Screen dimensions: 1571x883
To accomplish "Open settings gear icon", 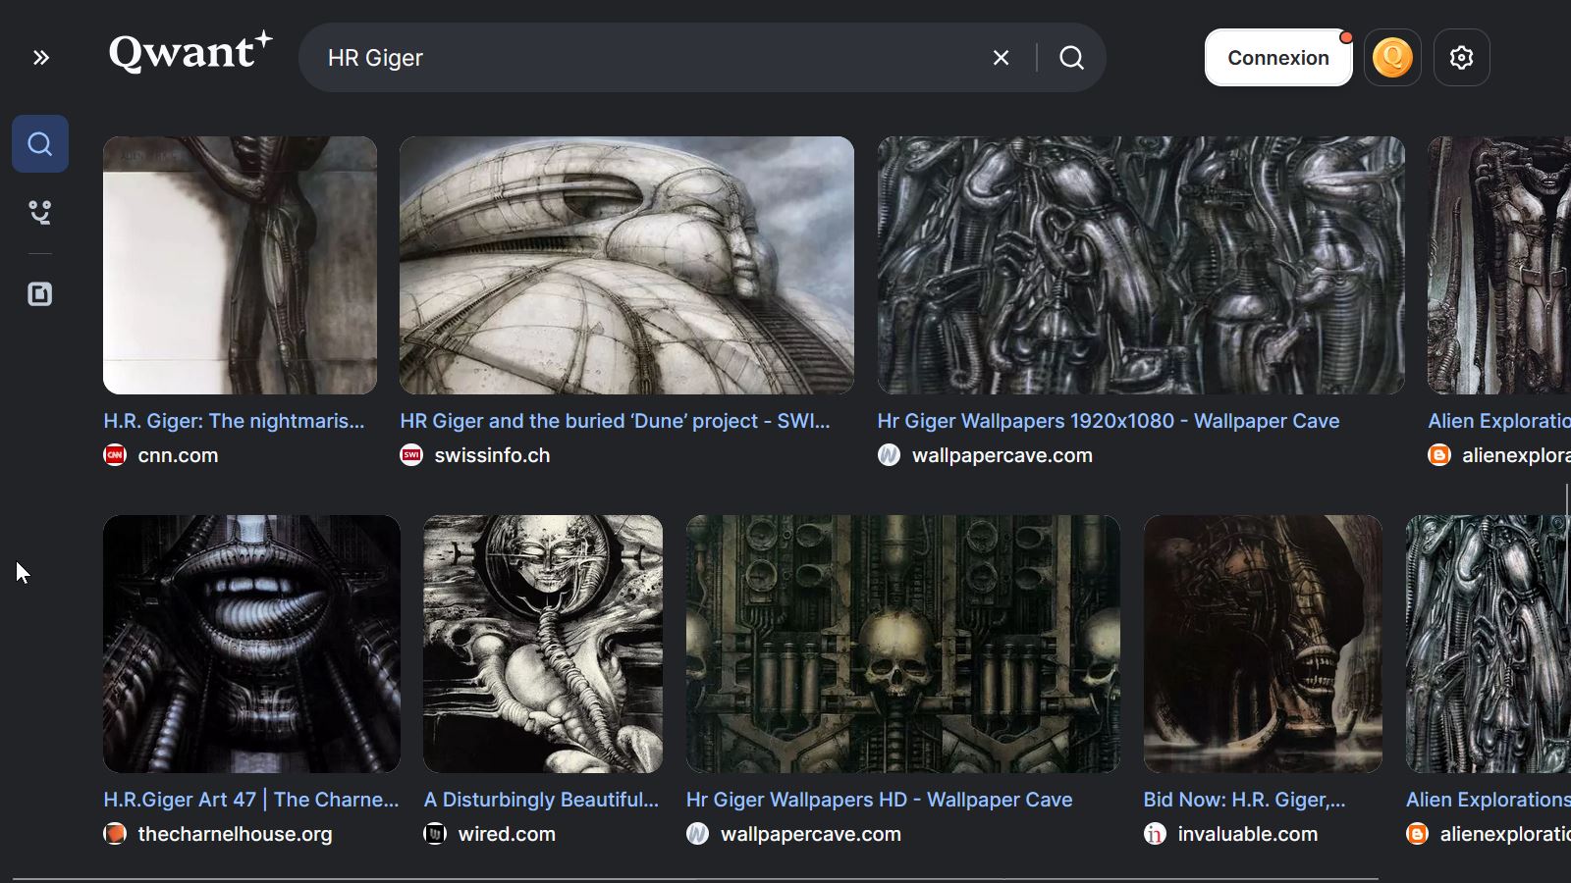I will [1461, 58].
